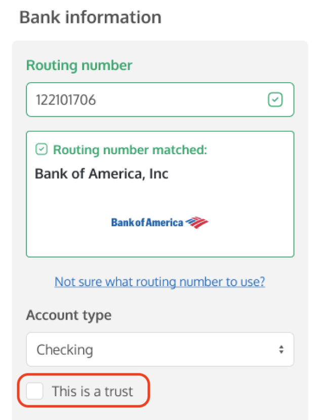320x420 pixels.
Task: Tick the This is a trust checkbox
Action: [35, 391]
